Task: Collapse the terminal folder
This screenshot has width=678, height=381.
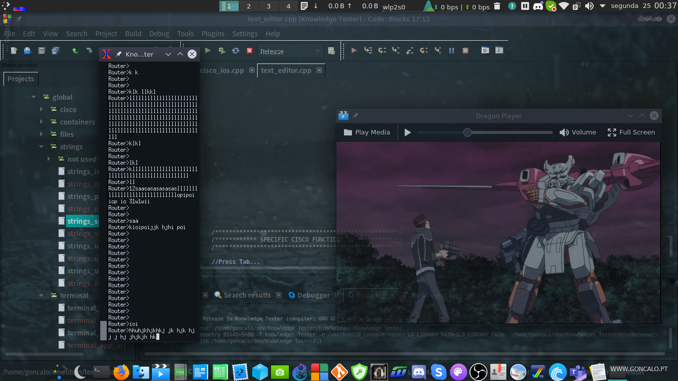Action: [42, 296]
